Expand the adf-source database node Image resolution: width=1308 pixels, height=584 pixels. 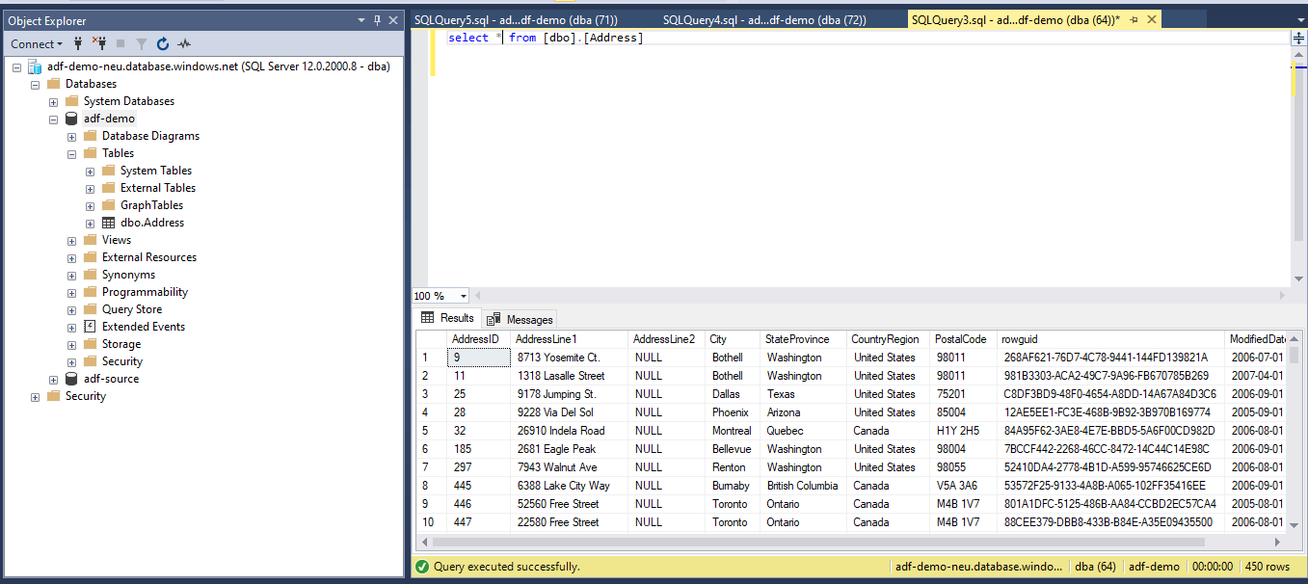click(x=54, y=379)
